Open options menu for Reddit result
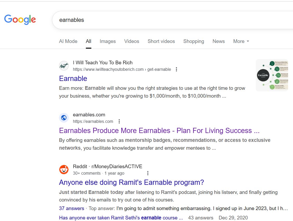Viewport: 293px width, 221px height. point(148,173)
